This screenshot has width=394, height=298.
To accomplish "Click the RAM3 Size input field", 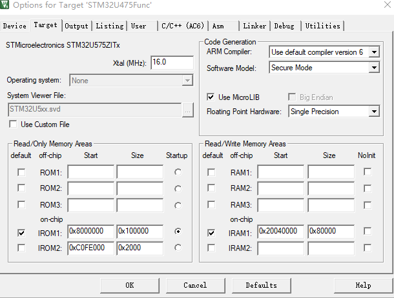I will (331, 205).
